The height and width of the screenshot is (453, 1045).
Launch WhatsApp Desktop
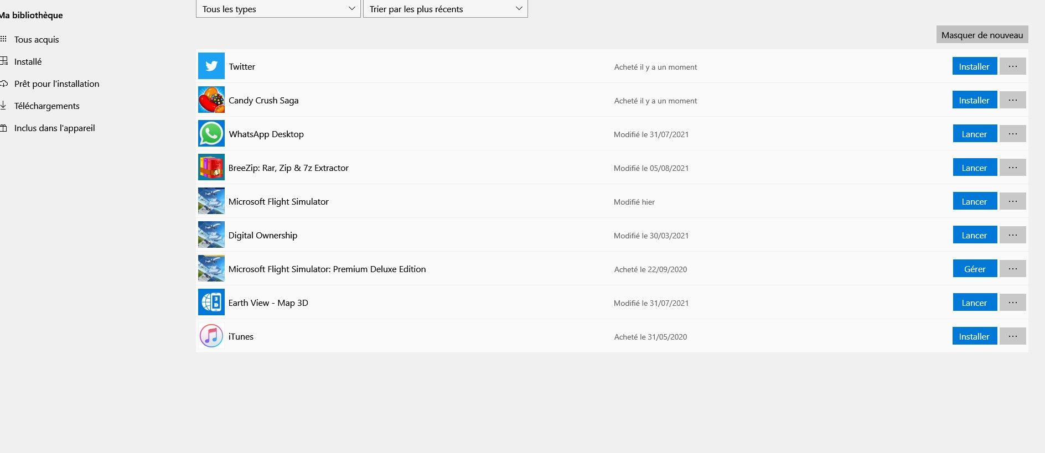click(x=975, y=134)
